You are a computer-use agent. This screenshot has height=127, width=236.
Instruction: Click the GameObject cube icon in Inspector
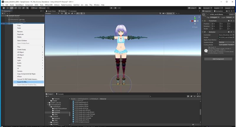point(204,14)
